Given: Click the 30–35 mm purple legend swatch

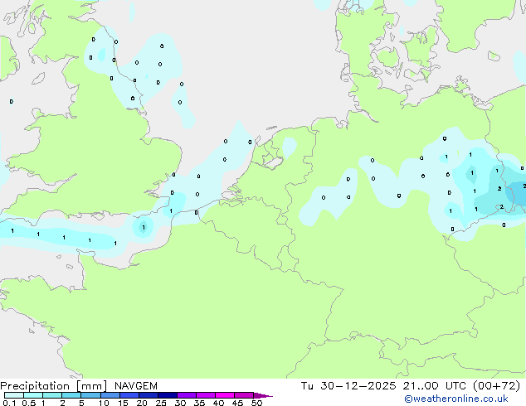Looking at the screenshot, I should (187, 395).
